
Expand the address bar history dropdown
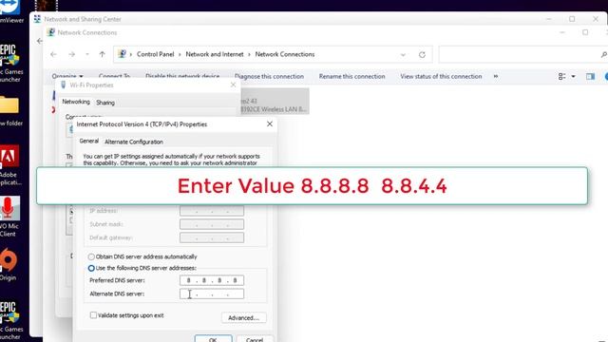pos(403,55)
